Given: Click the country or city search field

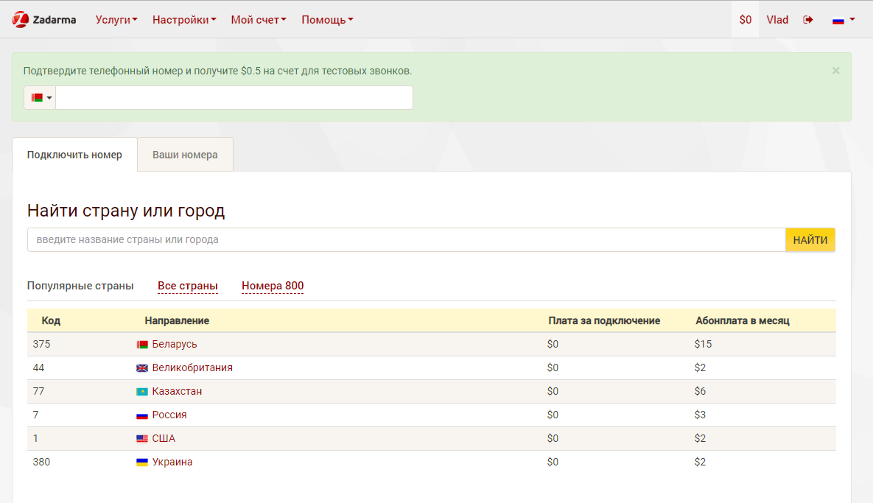Looking at the screenshot, I should click(406, 240).
